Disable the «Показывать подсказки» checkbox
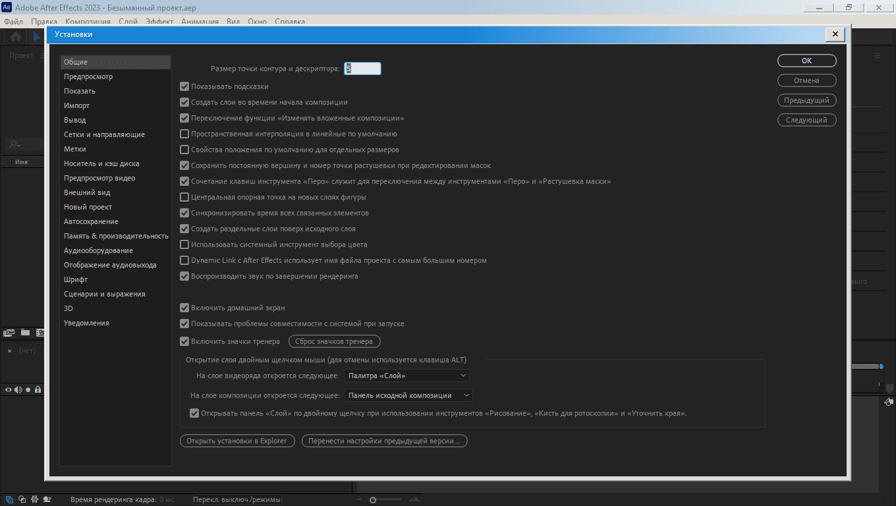The height and width of the screenshot is (506, 896). [184, 86]
